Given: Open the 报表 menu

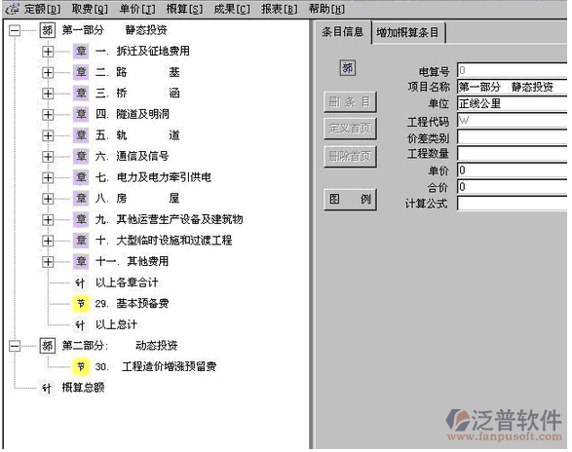Looking at the screenshot, I should coord(279,9).
